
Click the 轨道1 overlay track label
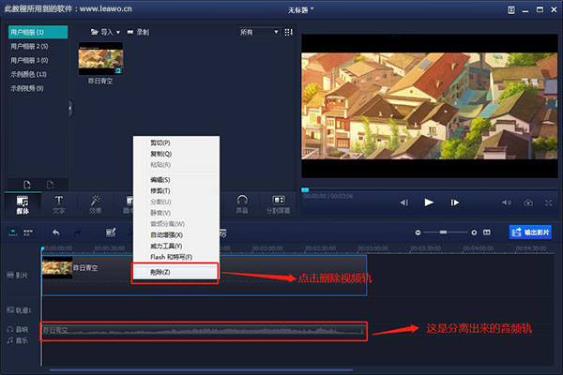click(19, 310)
